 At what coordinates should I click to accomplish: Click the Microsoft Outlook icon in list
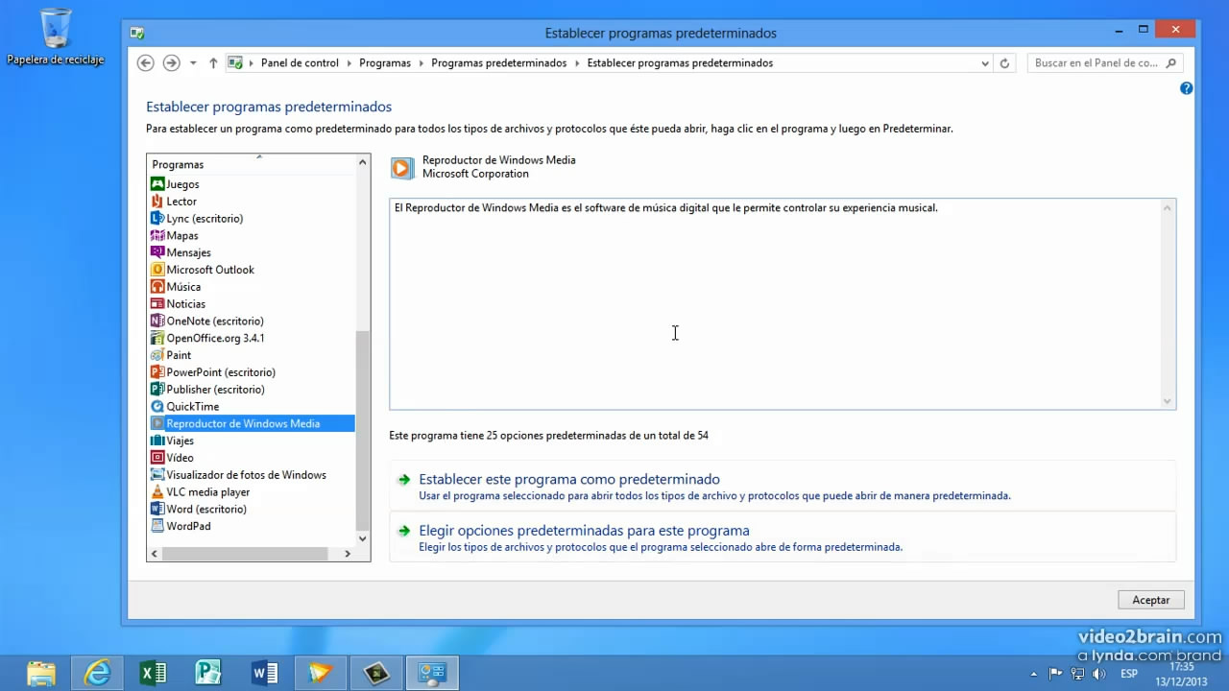(158, 270)
